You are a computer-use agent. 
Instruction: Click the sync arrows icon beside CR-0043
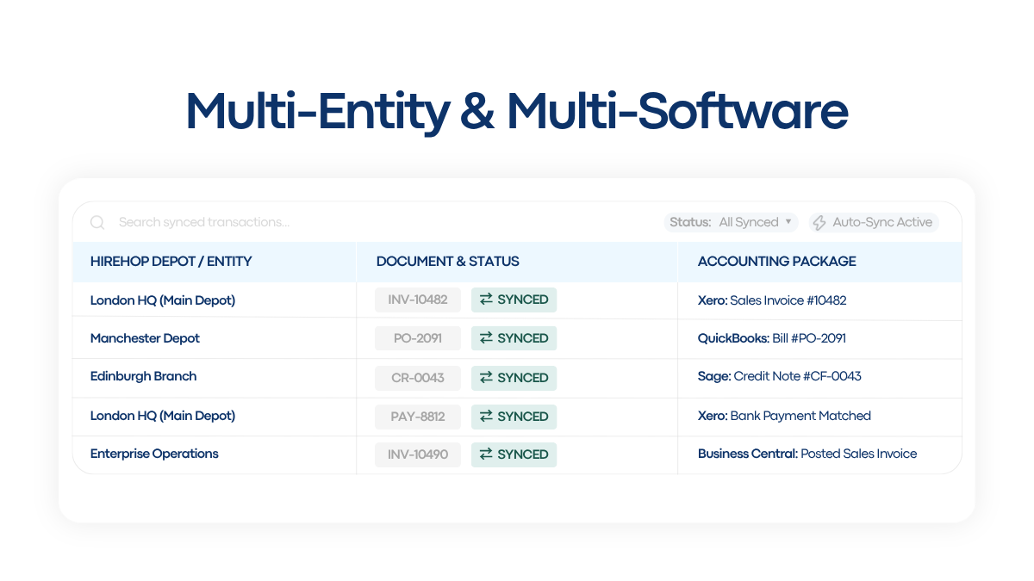coord(487,377)
